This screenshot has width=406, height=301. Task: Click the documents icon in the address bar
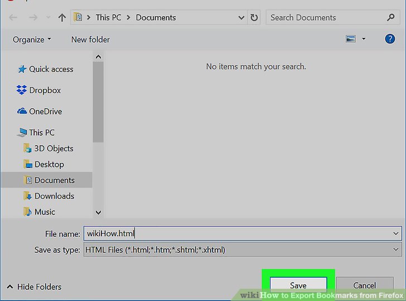(x=78, y=17)
